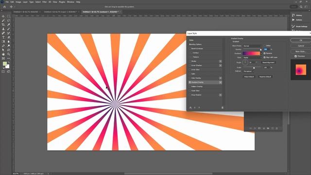Toggle Quick Mask mode in the toolbar

3,71
